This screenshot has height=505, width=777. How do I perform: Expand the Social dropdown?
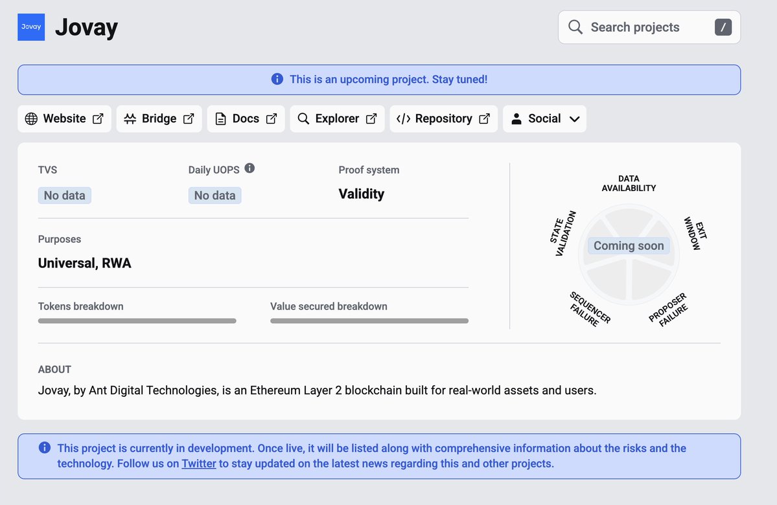(544, 119)
